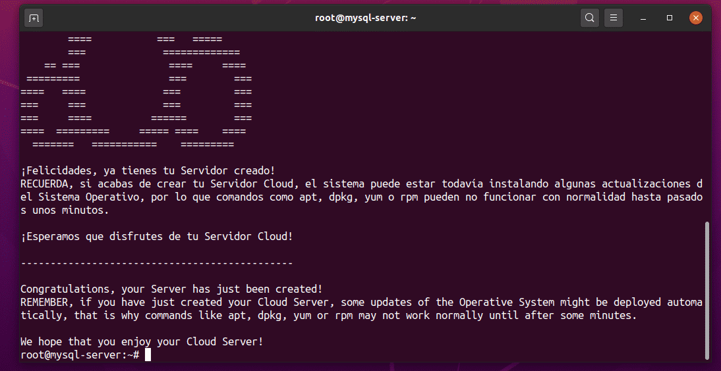Screen dimensions: 721x371
Task: Click the window title root@mysql-server: ~
Action: [365, 18]
